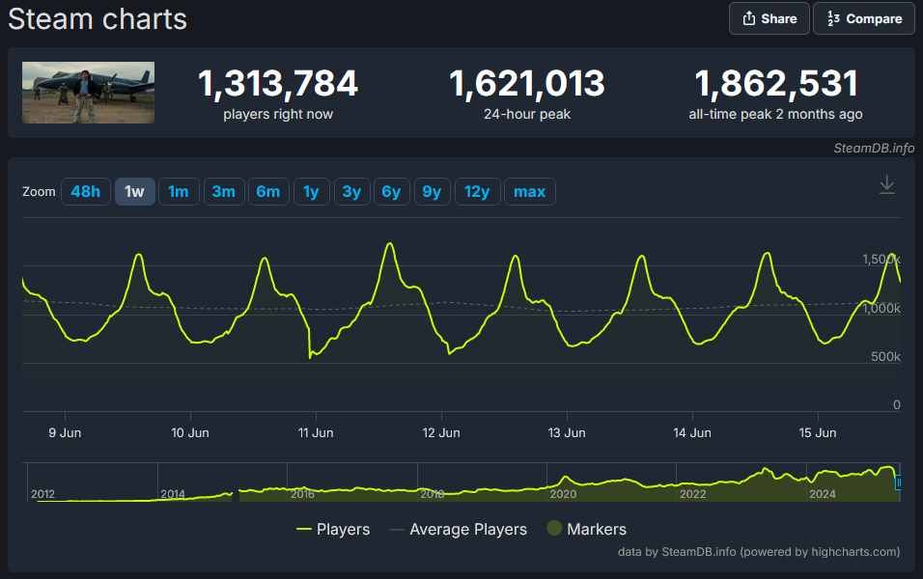This screenshot has height=579, width=923.
Task: Click the 2016 area in the navigator timeline
Action: coord(302,494)
